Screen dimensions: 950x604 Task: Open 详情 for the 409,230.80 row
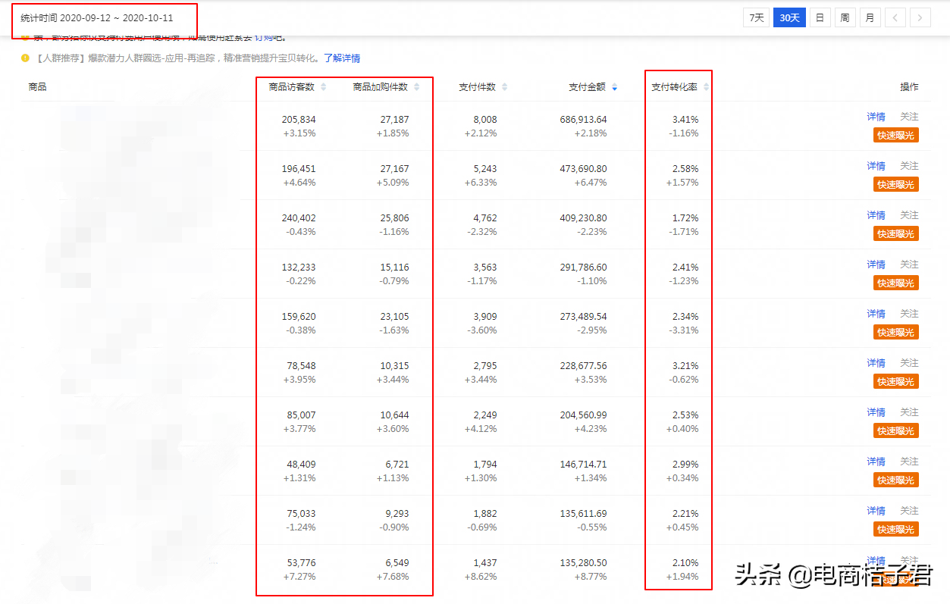(x=876, y=215)
